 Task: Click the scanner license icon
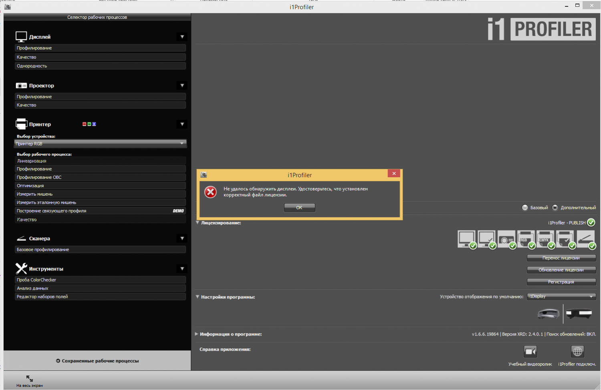pos(586,239)
